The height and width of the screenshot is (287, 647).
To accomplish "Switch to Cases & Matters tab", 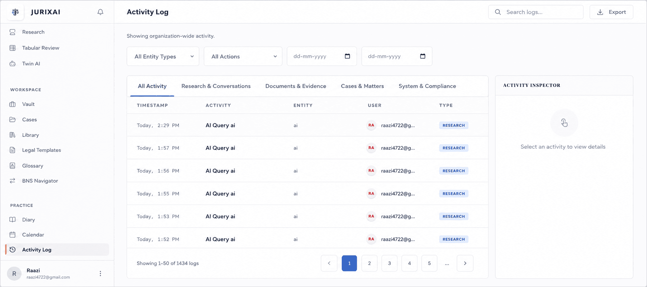I will [362, 86].
